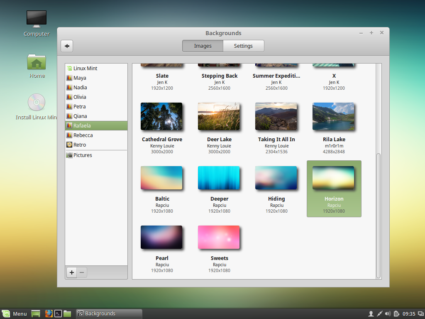This screenshot has width=425, height=319.
Task: Click the minus button to remove a folder
Action: point(82,272)
